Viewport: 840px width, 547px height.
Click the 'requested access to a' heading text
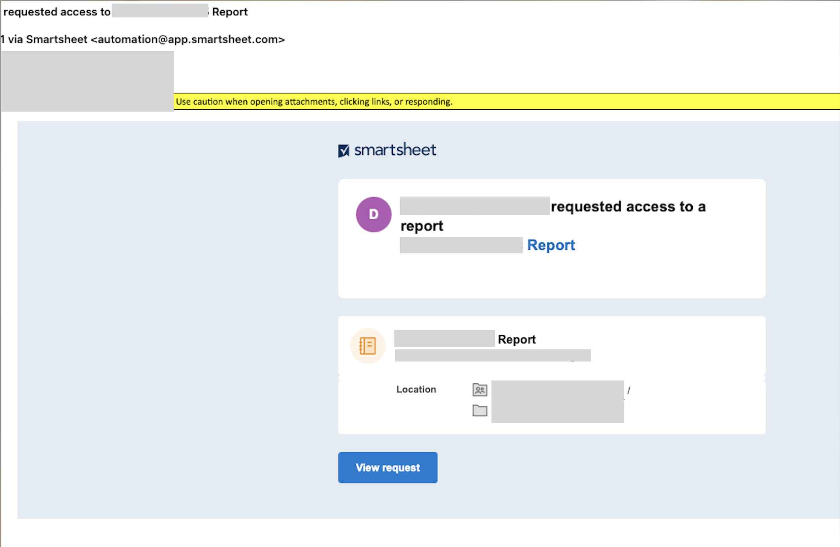click(x=628, y=206)
